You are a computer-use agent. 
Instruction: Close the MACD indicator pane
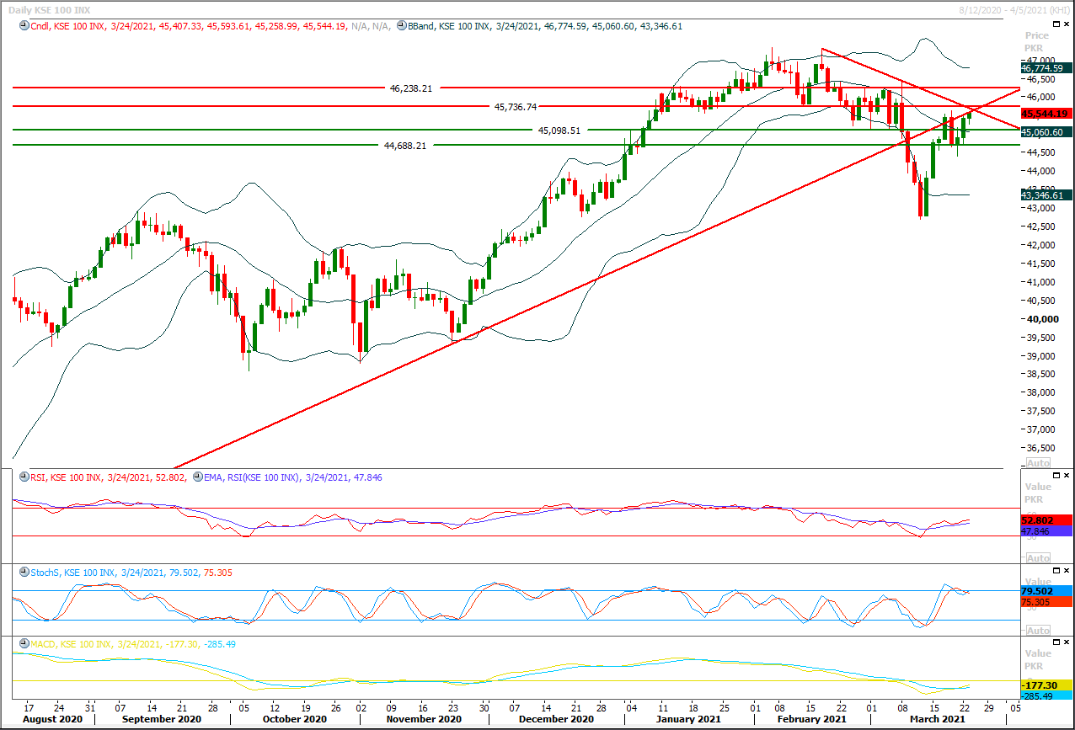pyautogui.click(x=1067, y=643)
